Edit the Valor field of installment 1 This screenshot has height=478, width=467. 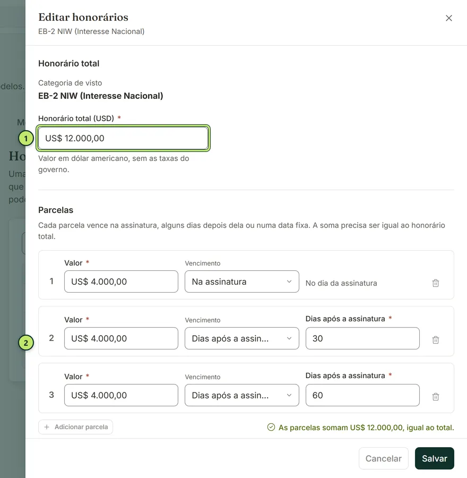(121, 281)
